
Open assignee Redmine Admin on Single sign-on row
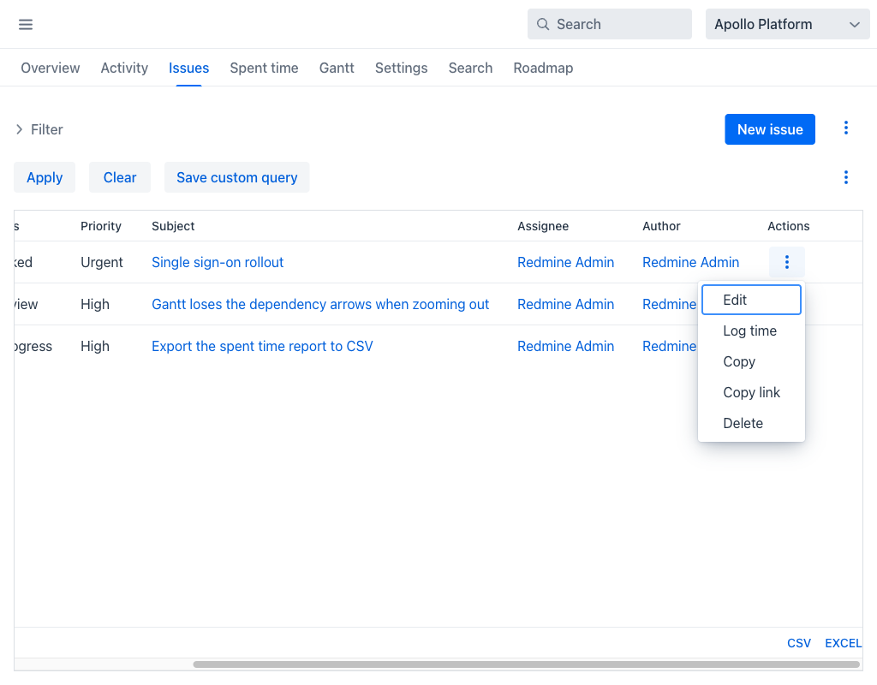565,262
